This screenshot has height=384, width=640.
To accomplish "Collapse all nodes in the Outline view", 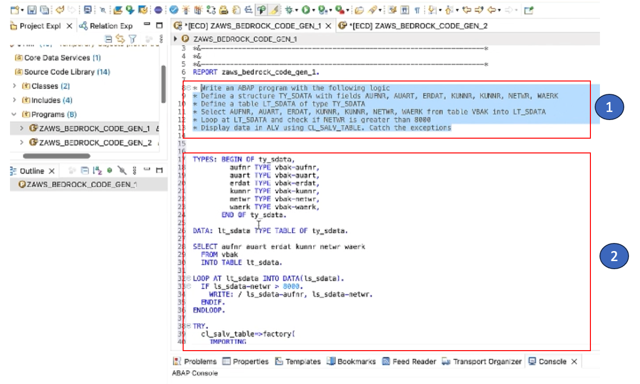I will pyautogui.click(x=84, y=171).
